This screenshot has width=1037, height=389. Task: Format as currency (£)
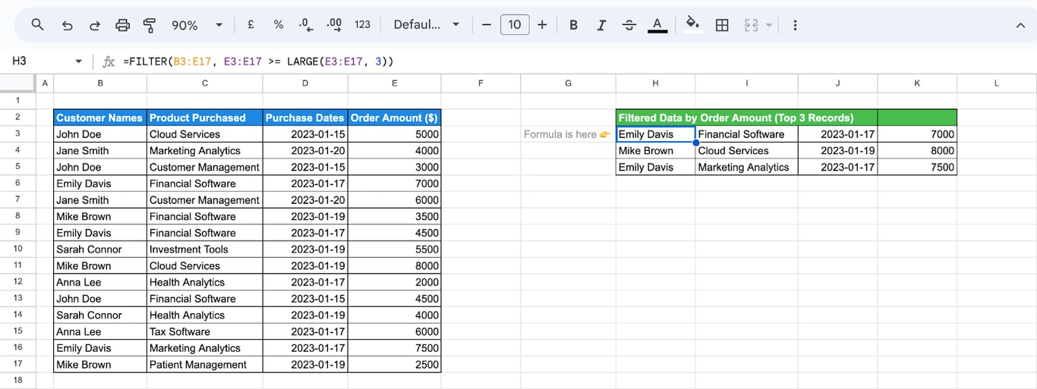click(251, 25)
